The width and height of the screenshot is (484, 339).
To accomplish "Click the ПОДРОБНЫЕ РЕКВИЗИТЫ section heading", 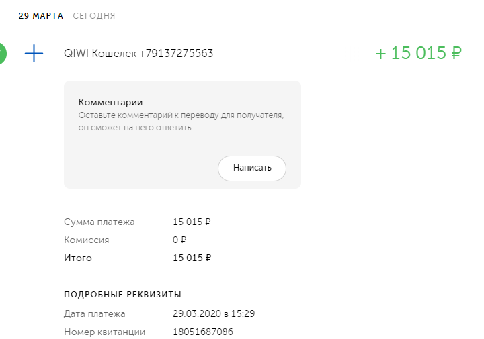I will coord(122,295).
